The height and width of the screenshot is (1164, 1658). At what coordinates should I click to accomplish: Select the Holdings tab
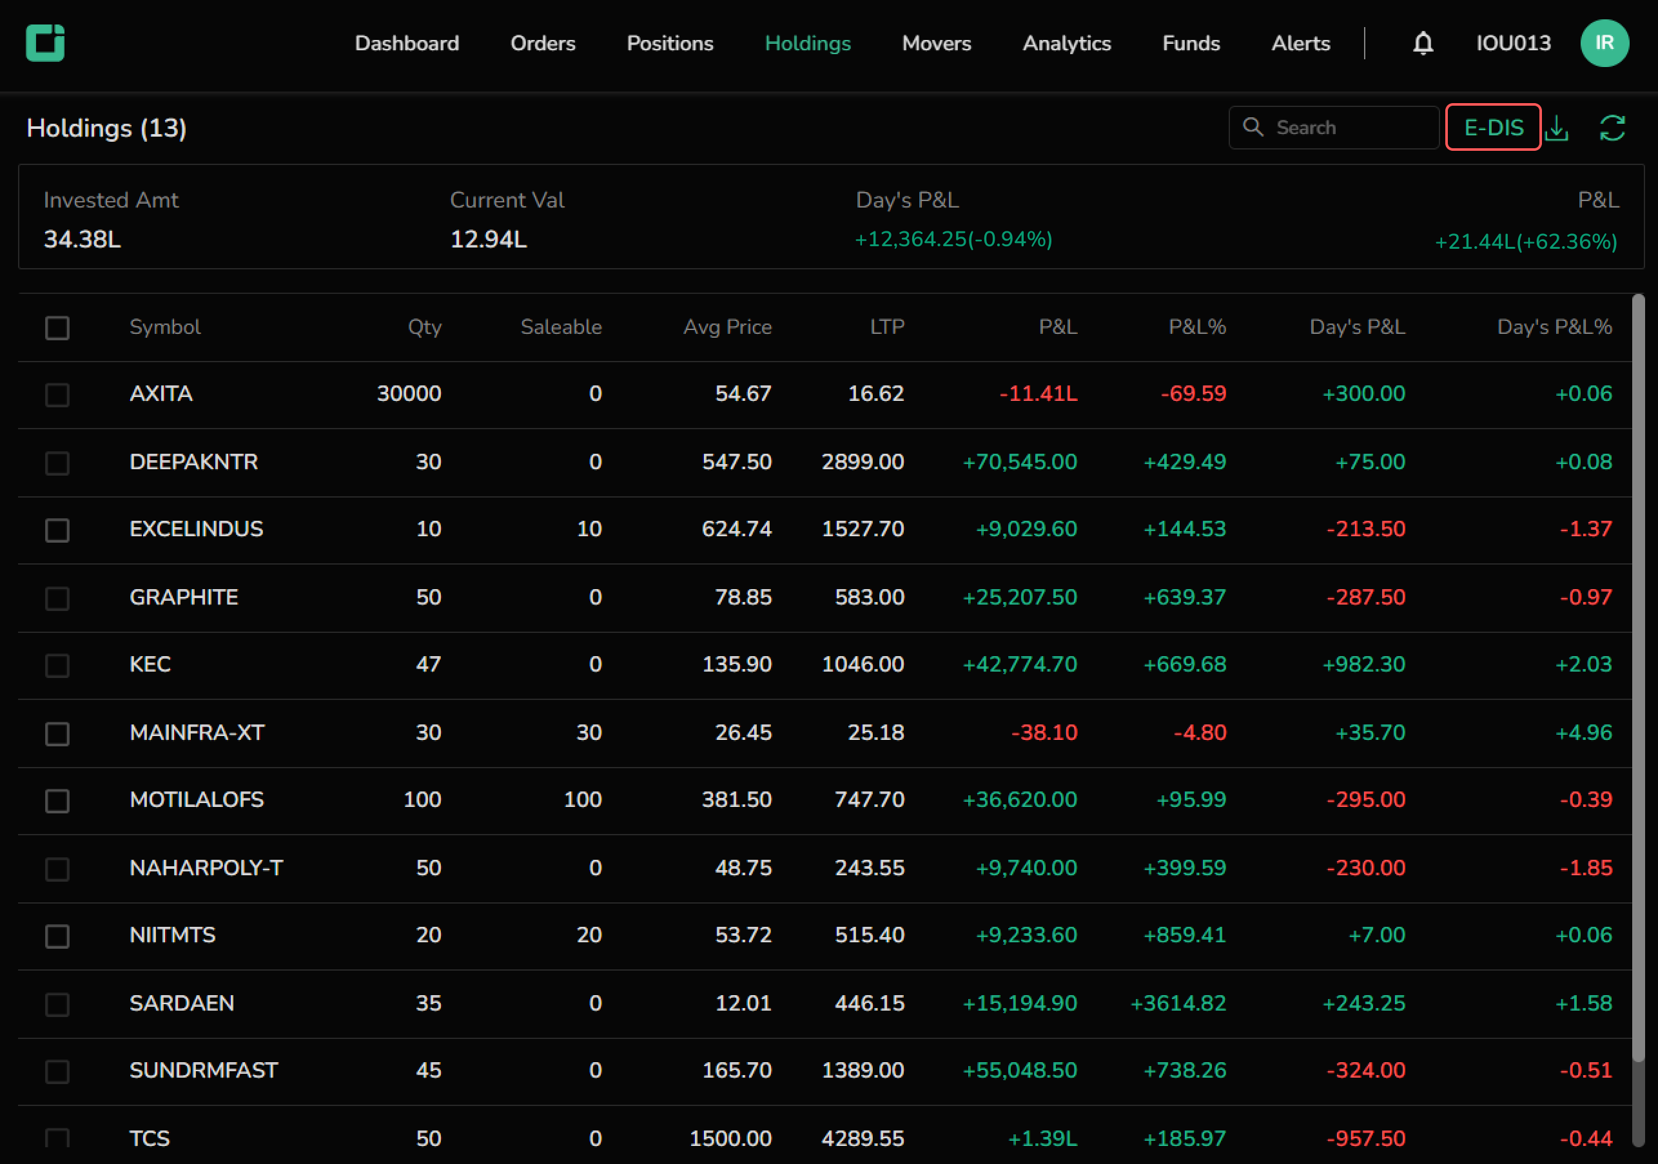(x=807, y=43)
